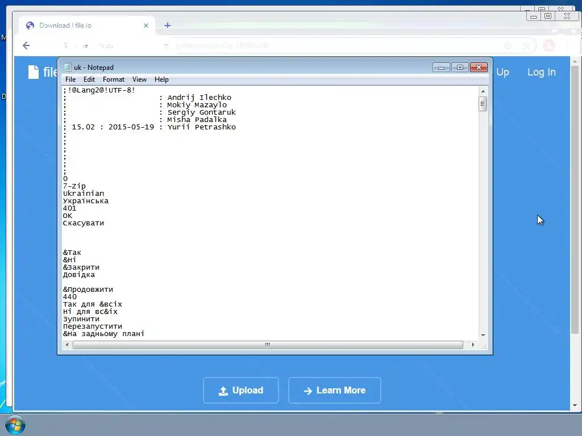The width and height of the screenshot is (582, 436).
Task: Click browser page scrollbar up arrow
Action: pyautogui.click(x=575, y=61)
